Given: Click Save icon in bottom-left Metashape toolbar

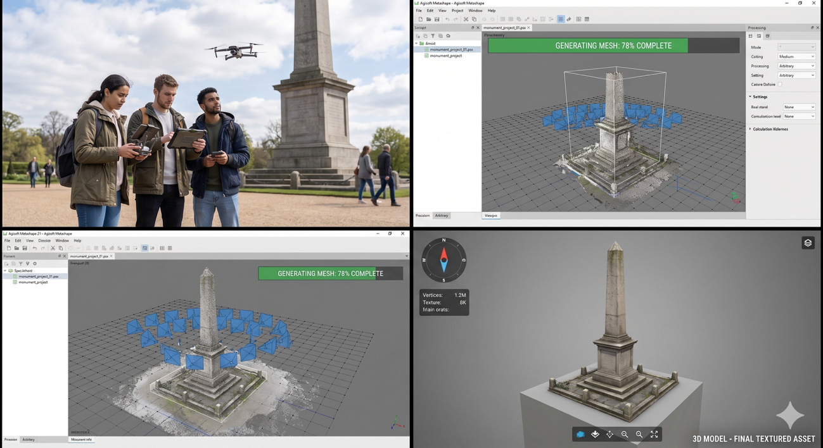Looking at the screenshot, I should (25, 248).
